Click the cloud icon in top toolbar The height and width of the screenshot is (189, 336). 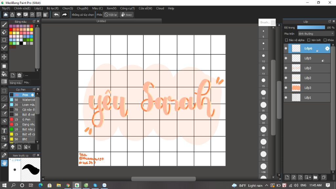[x=6, y=14]
